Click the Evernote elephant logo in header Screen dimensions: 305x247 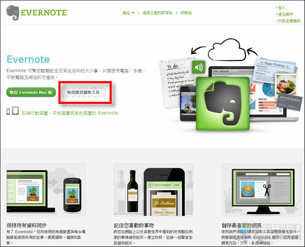13,12
